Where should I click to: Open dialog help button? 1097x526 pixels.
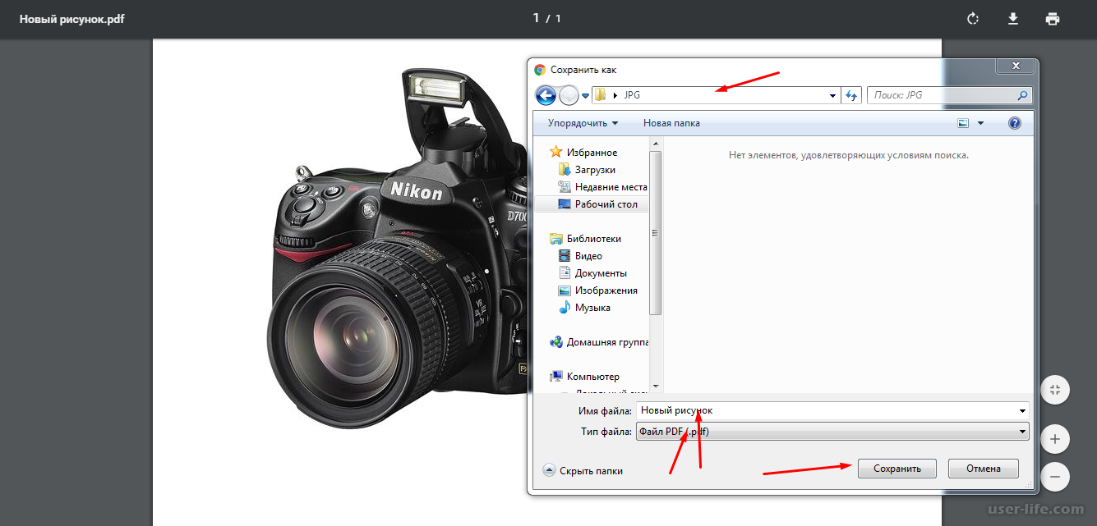pos(1014,123)
